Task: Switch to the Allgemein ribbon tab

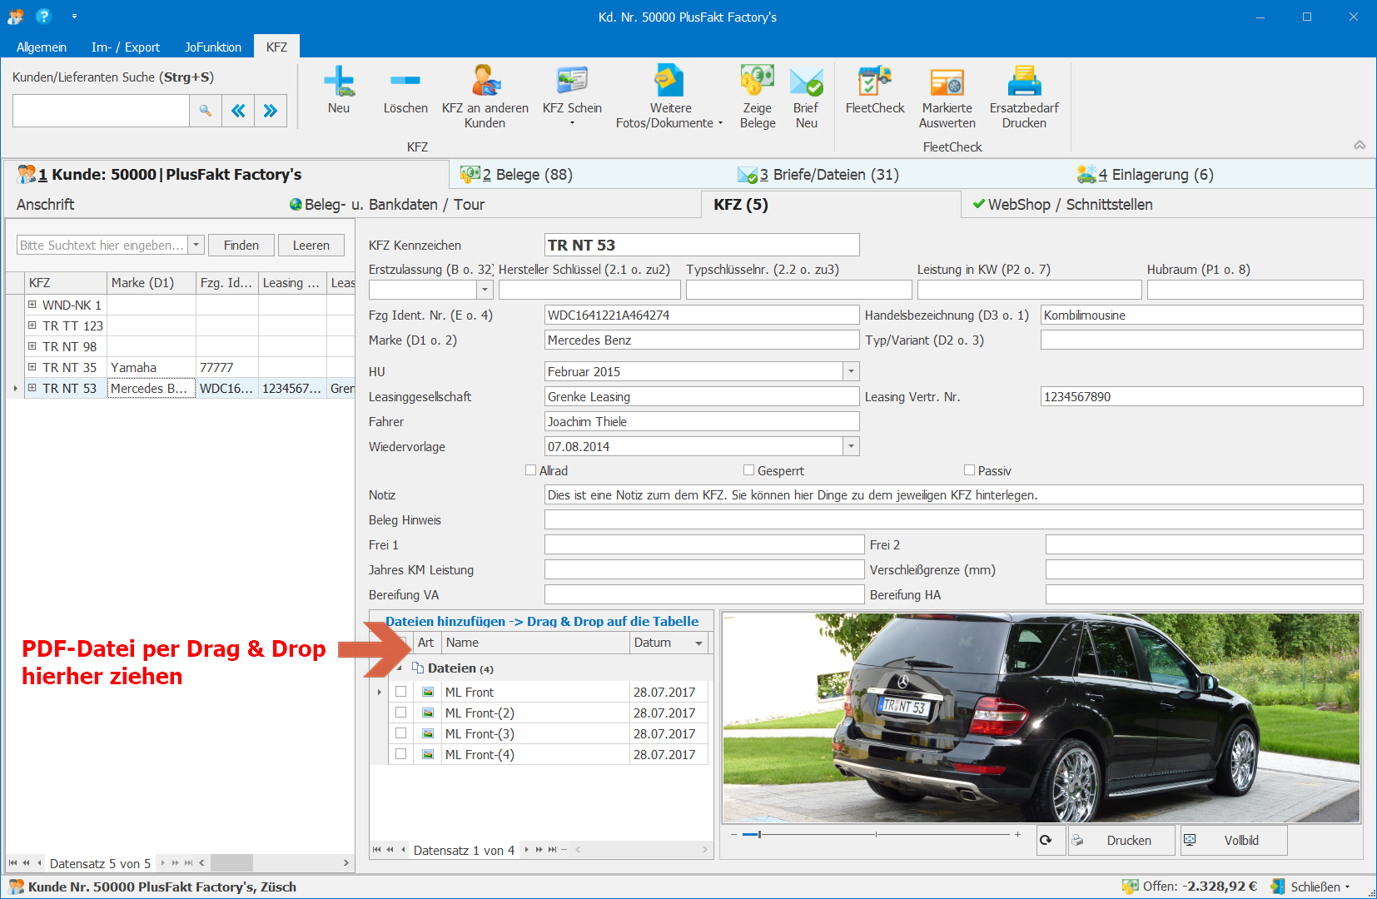Action: [x=42, y=47]
